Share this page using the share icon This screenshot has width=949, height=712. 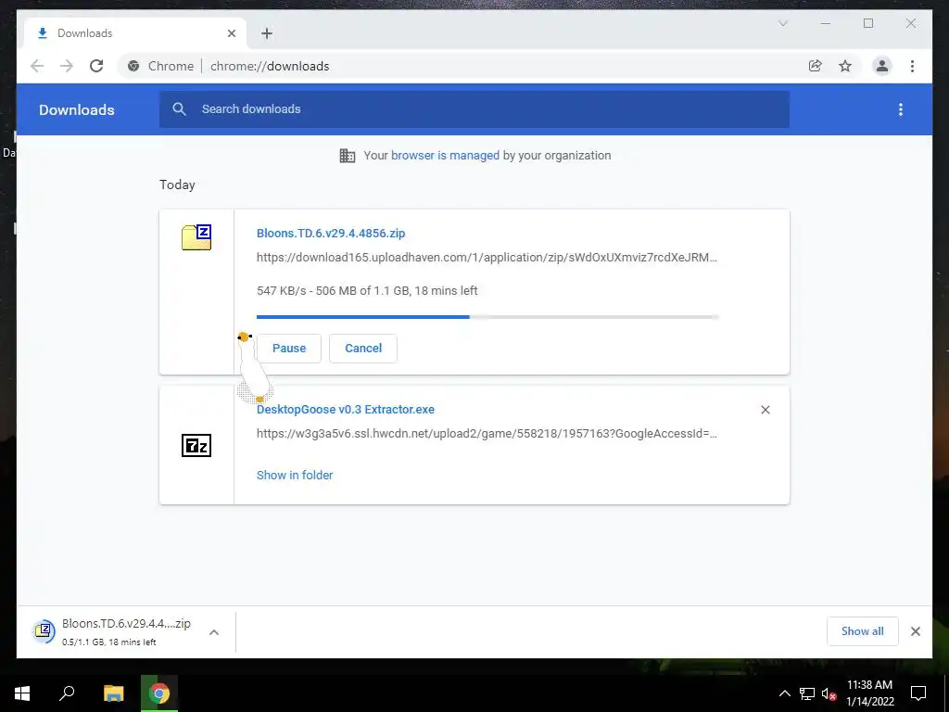[816, 66]
